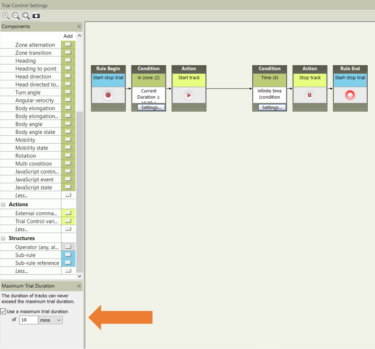Screen dimensions: 375x349
Task: Add a Sub-rule structure
Action: pyautogui.click(x=68, y=255)
